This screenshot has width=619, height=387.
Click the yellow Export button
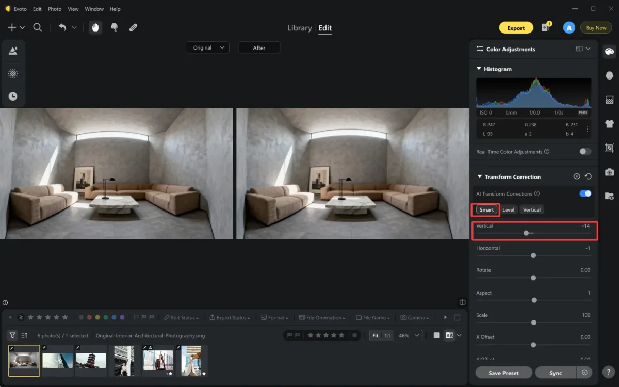coord(515,28)
